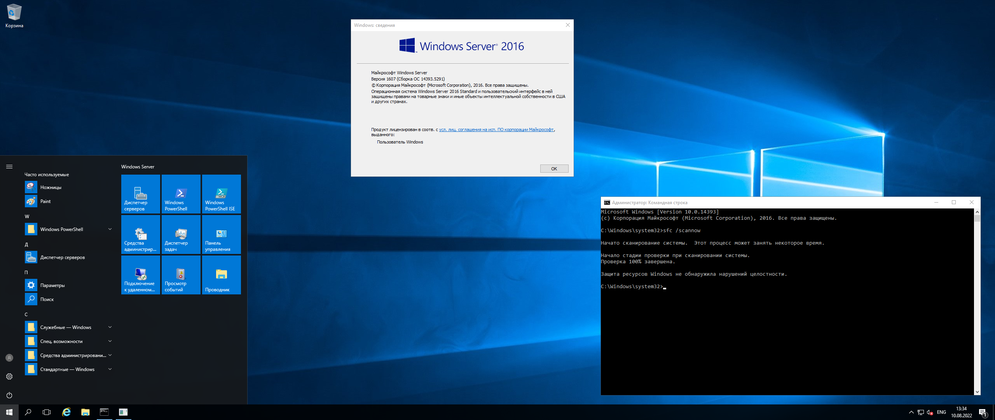Expand the Спец. возможности folder

[69, 341]
